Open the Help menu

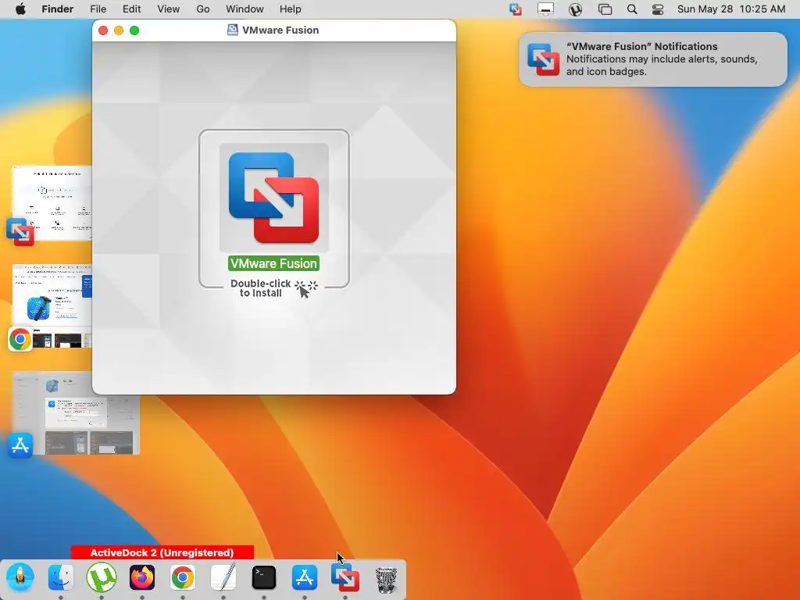pyautogui.click(x=291, y=9)
